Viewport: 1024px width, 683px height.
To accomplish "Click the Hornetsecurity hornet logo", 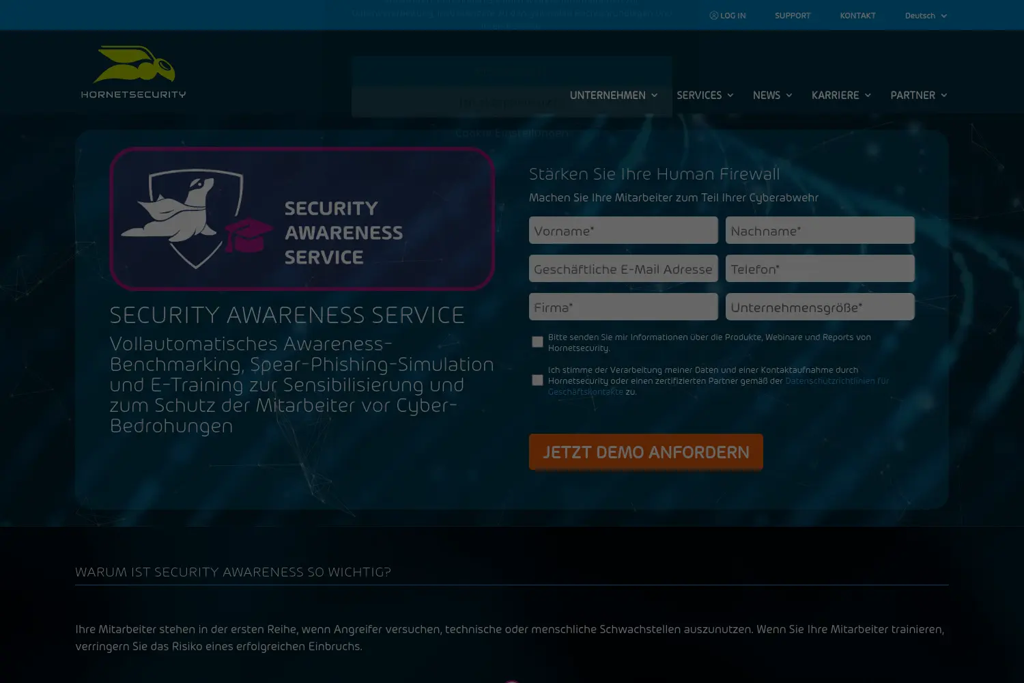I will click(x=134, y=72).
